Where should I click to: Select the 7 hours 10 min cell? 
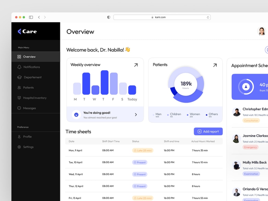(x=200, y=162)
